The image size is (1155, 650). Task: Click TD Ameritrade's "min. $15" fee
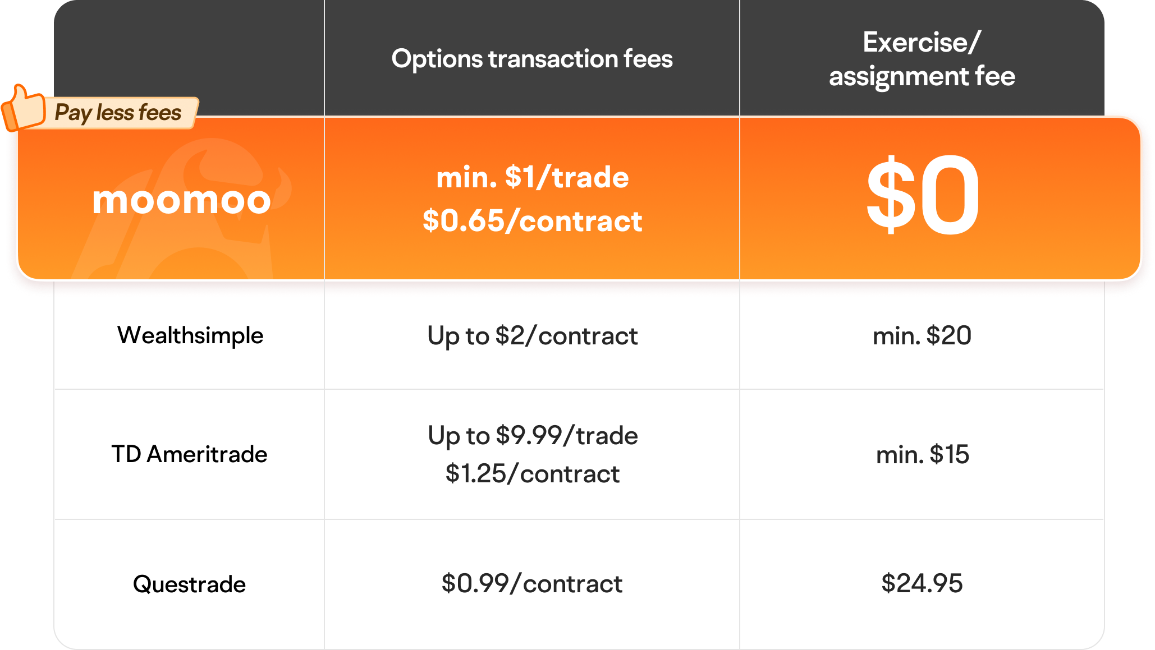(922, 454)
